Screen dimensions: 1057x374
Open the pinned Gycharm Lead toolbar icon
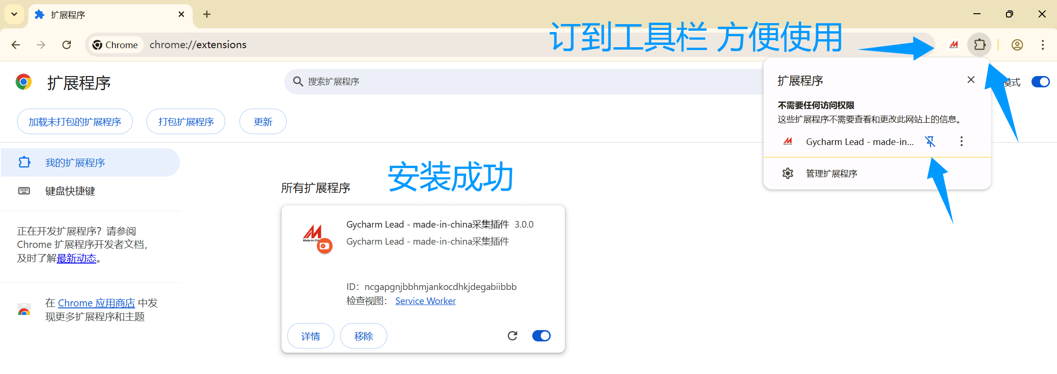pyautogui.click(x=954, y=45)
